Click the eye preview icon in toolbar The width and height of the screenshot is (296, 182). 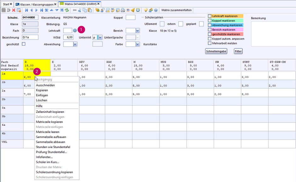click(x=128, y=10)
